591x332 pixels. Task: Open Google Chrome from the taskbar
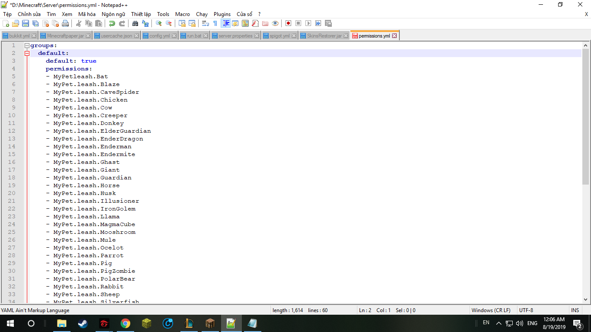click(x=125, y=323)
